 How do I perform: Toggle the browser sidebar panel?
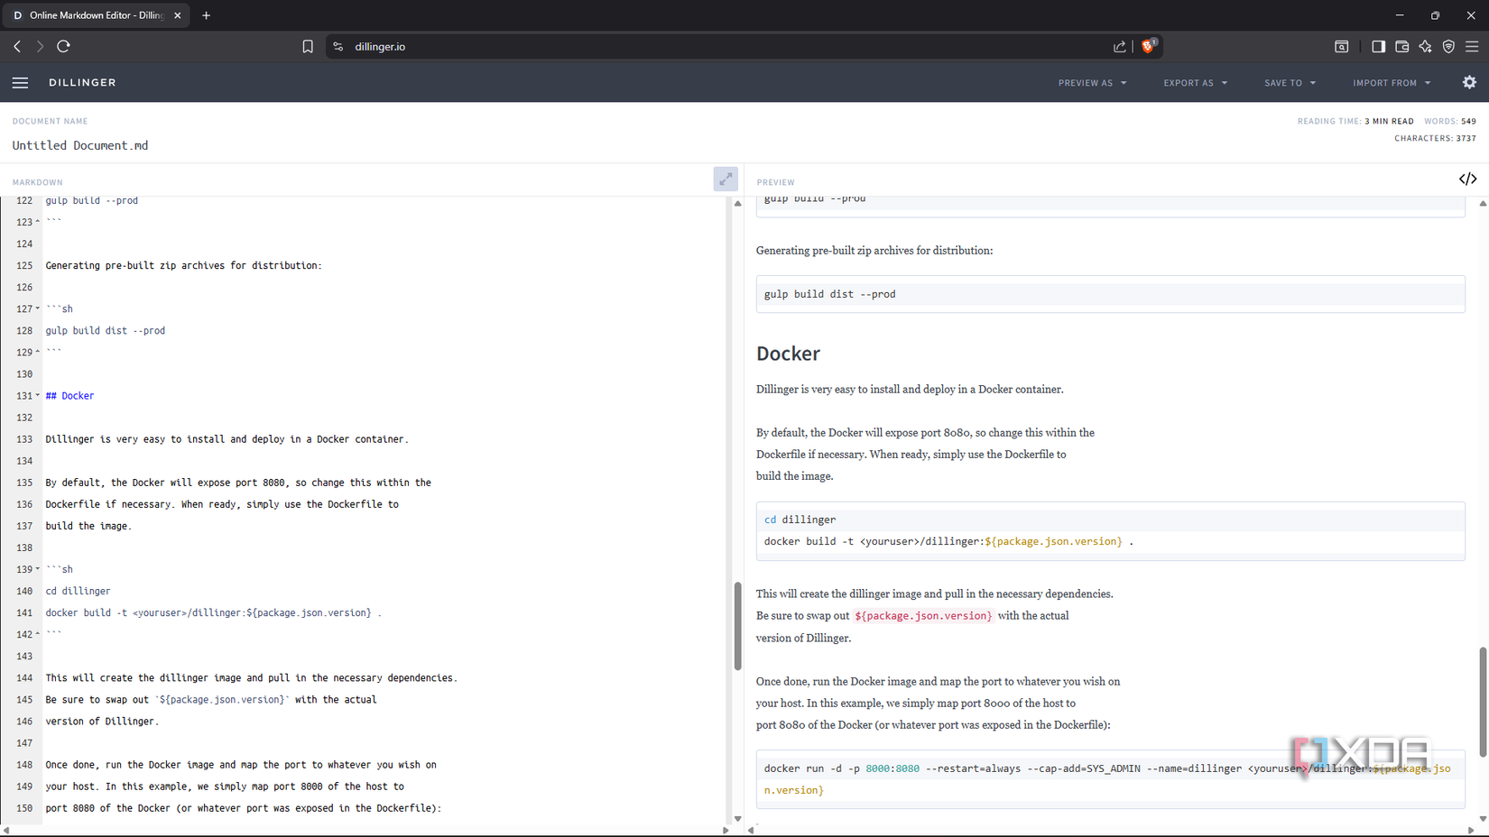coord(1379,46)
